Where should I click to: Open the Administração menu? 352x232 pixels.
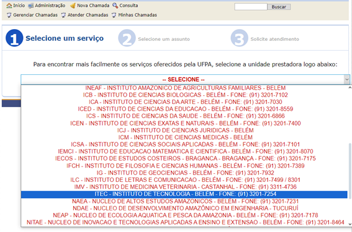click(x=50, y=6)
